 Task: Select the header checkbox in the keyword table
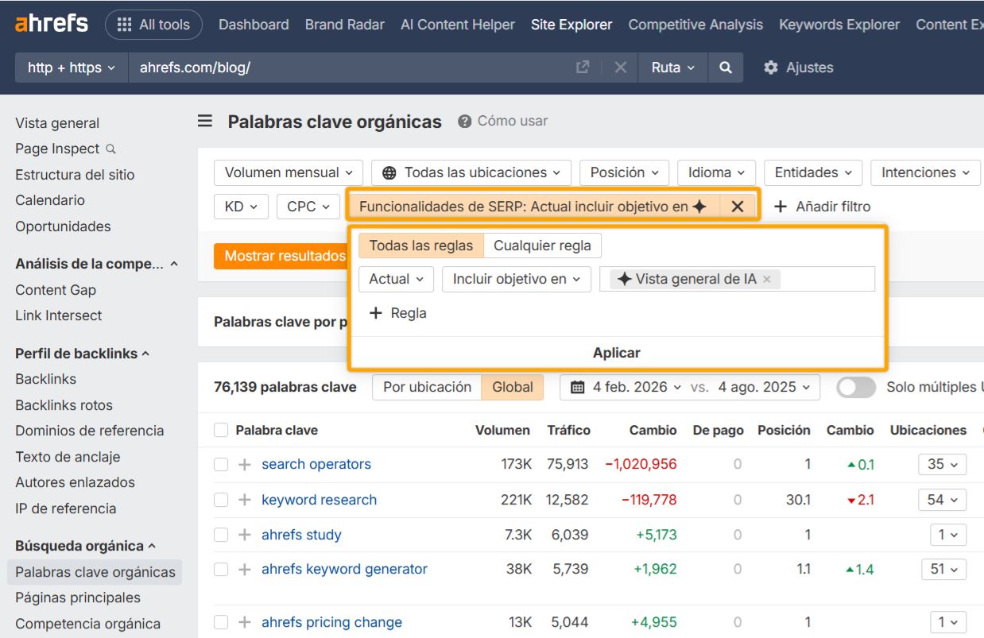point(220,430)
